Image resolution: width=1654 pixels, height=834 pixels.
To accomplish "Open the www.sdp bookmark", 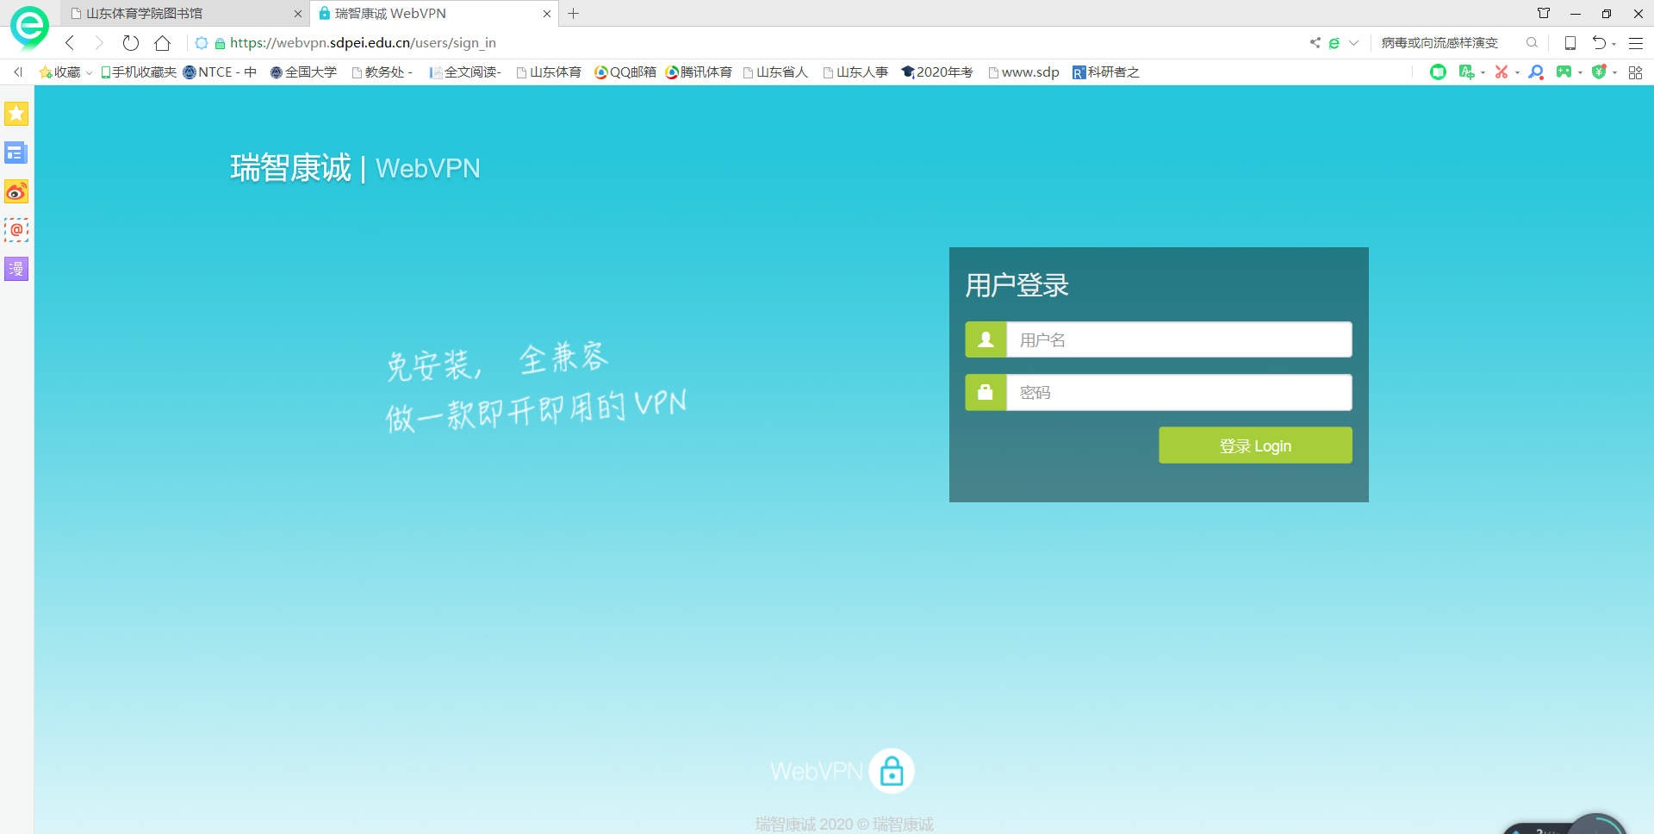I will (1023, 72).
